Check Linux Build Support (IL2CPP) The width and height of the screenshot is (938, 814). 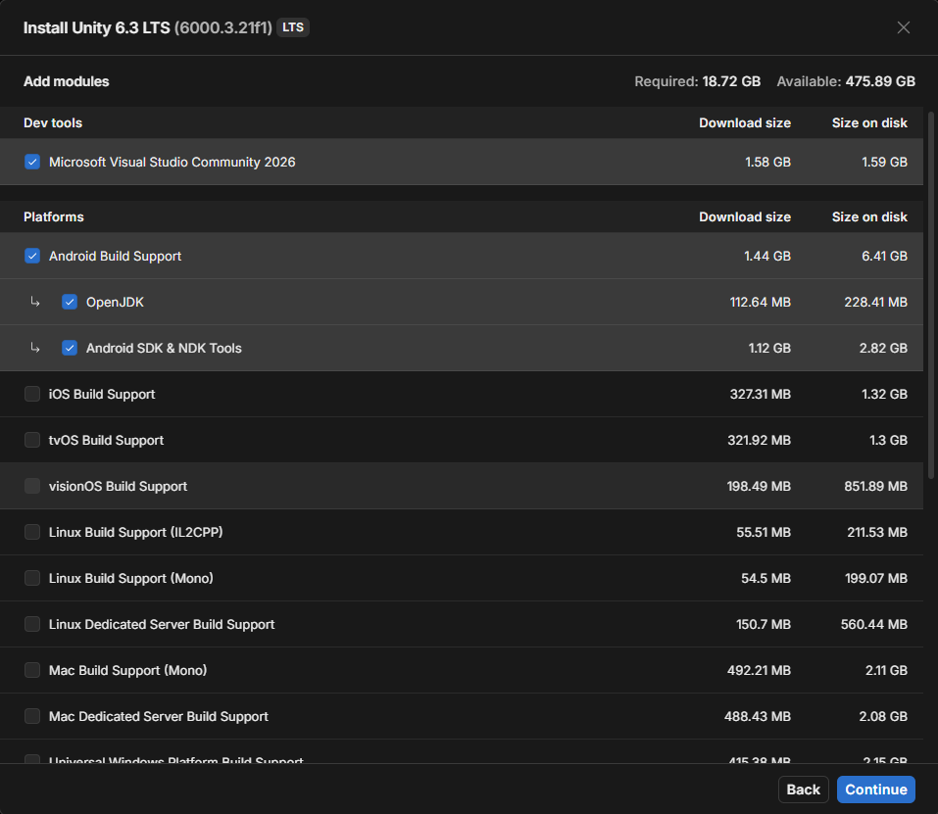tap(32, 532)
